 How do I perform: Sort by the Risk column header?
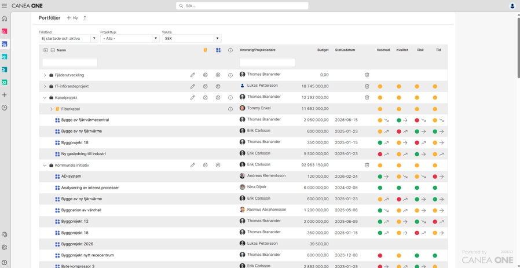click(x=420, y=50)
